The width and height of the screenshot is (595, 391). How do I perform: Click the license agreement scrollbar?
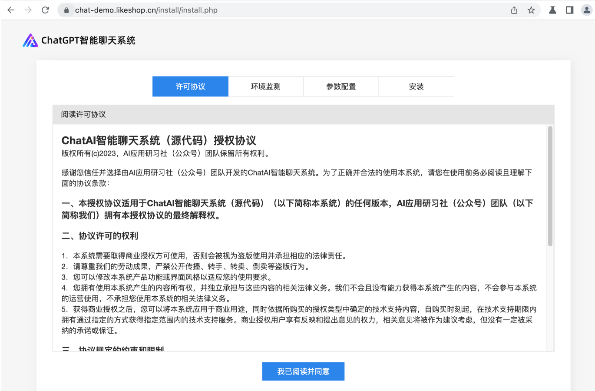pyautogui.click(x=550, y=187)
